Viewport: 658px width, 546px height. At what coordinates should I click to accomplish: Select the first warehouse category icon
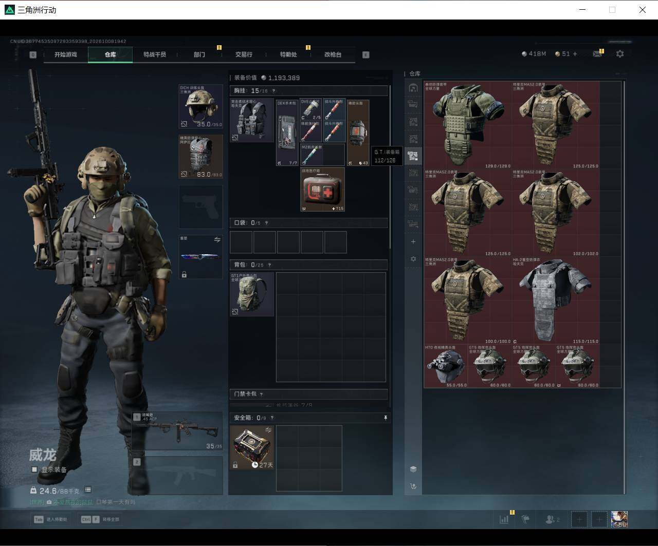413,87
